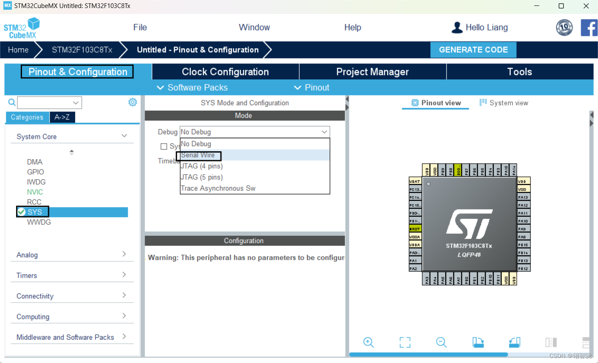Click Untitled - Pinout & Configuration breadcrumb
This screenshot has height=363, width=598.
click(198, 50)
